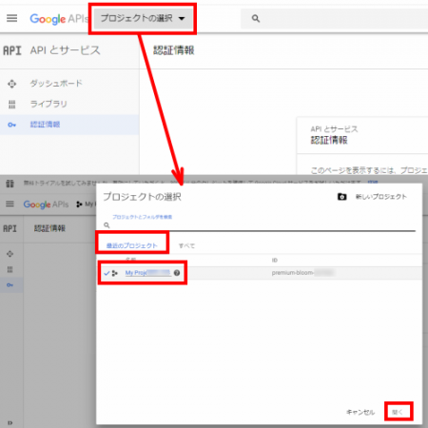This screenshot has height=428, width=428.
Task: Click the 新しいプロジェクト folder icon
Action: click(x=341, y=197)
